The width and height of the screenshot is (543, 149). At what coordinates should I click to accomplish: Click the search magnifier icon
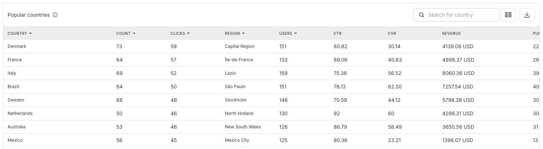tap(421, 15)
